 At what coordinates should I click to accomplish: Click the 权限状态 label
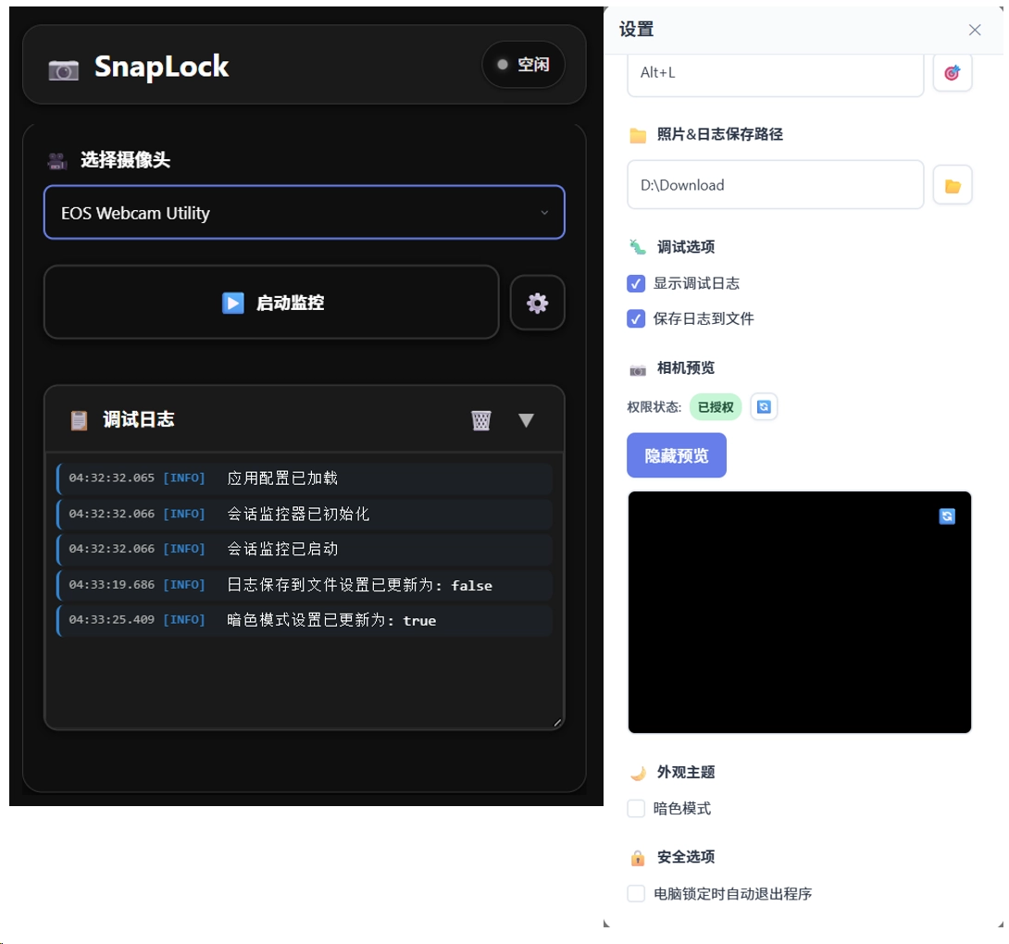[x=654, y=406]
